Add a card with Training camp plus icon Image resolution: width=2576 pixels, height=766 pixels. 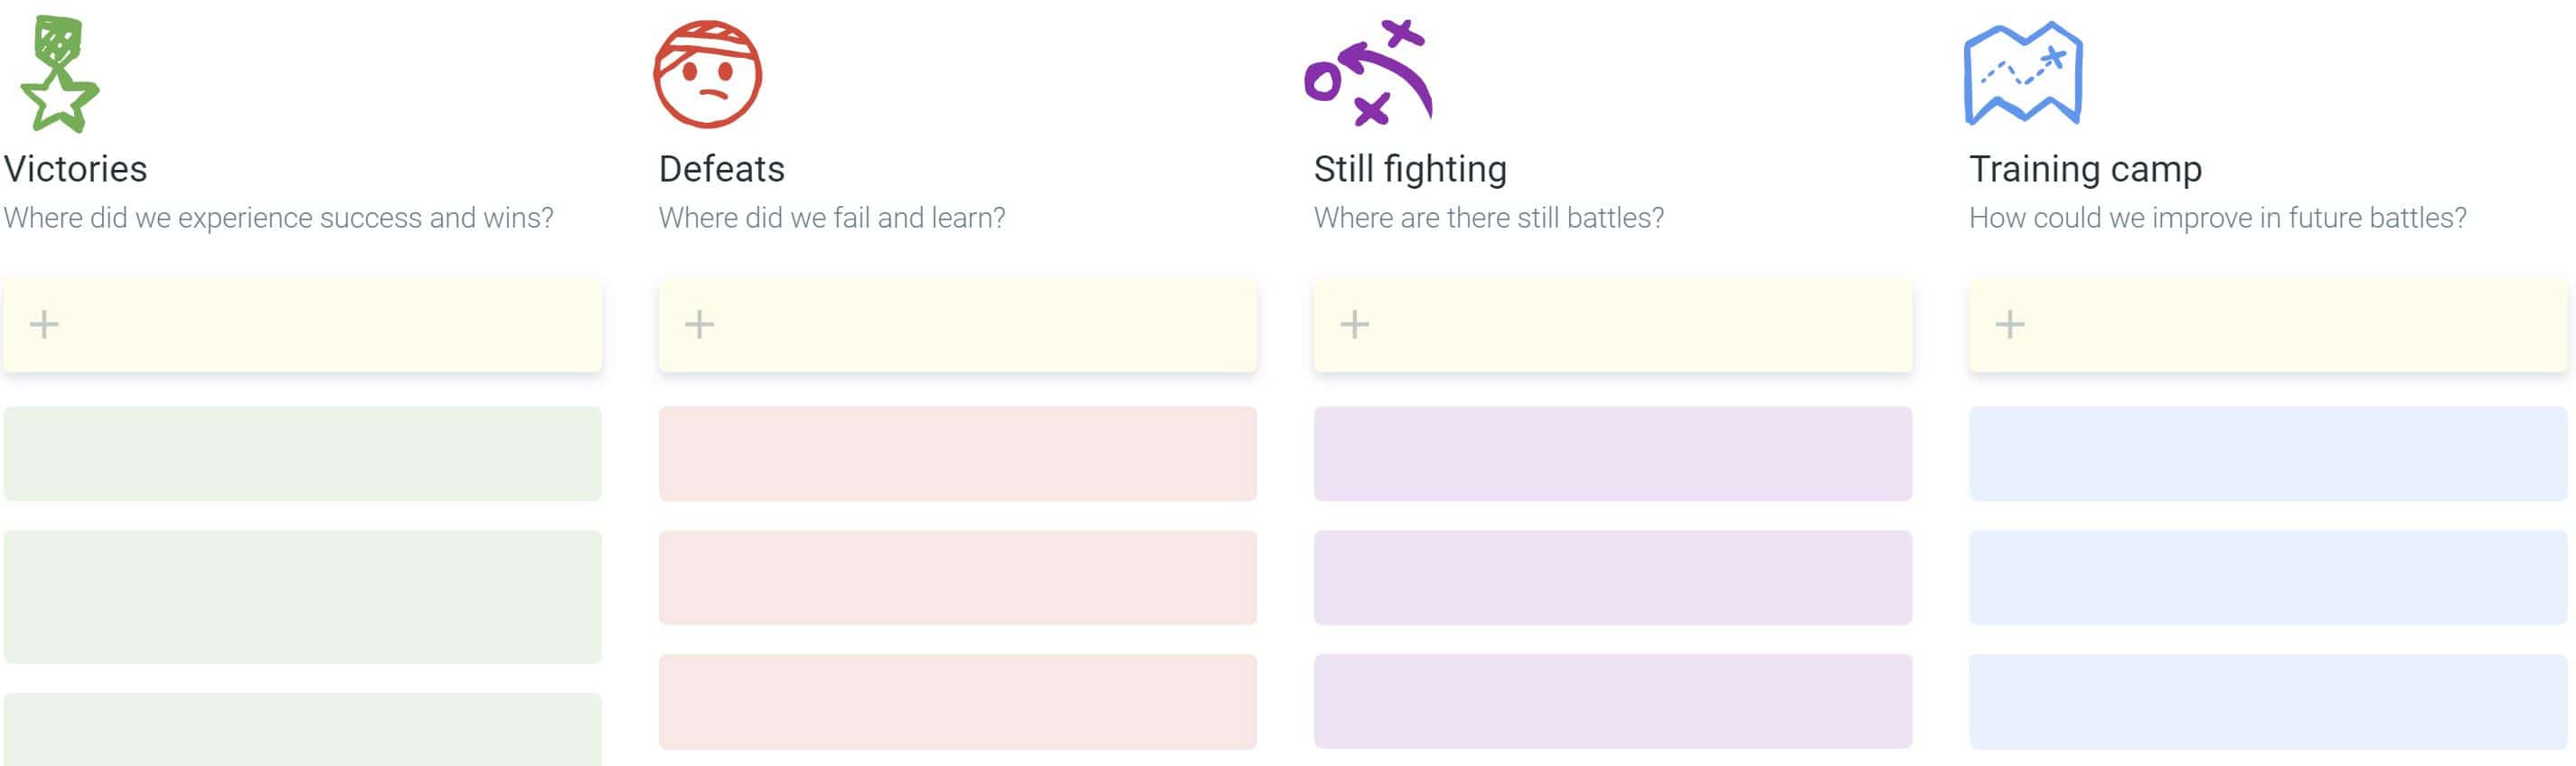(x=2009, y=324)
